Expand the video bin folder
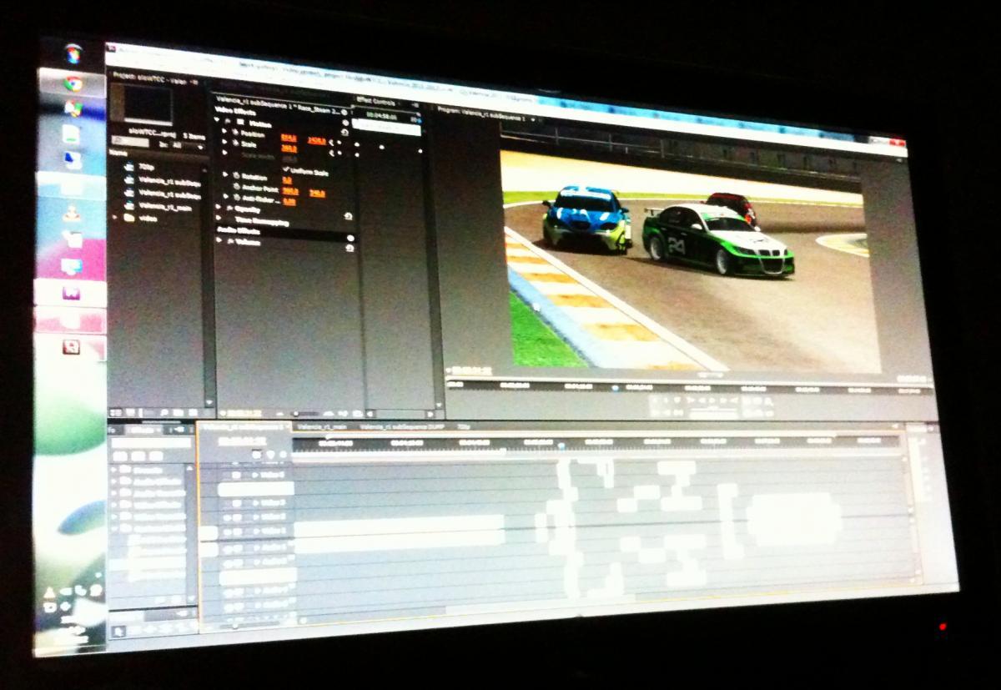Screen dimensions: 1001x690 (116, 217)
